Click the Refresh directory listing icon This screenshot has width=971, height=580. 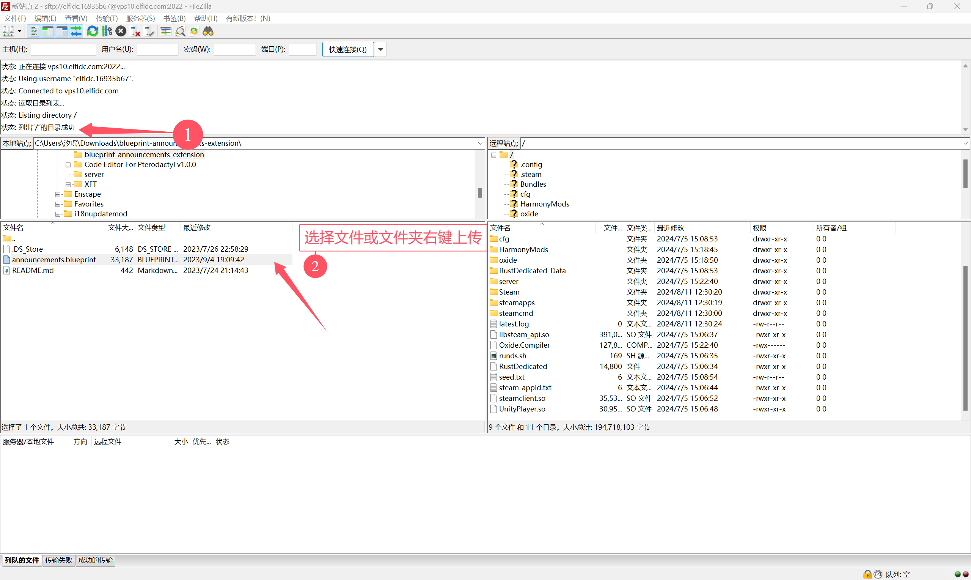click(91, 32)
